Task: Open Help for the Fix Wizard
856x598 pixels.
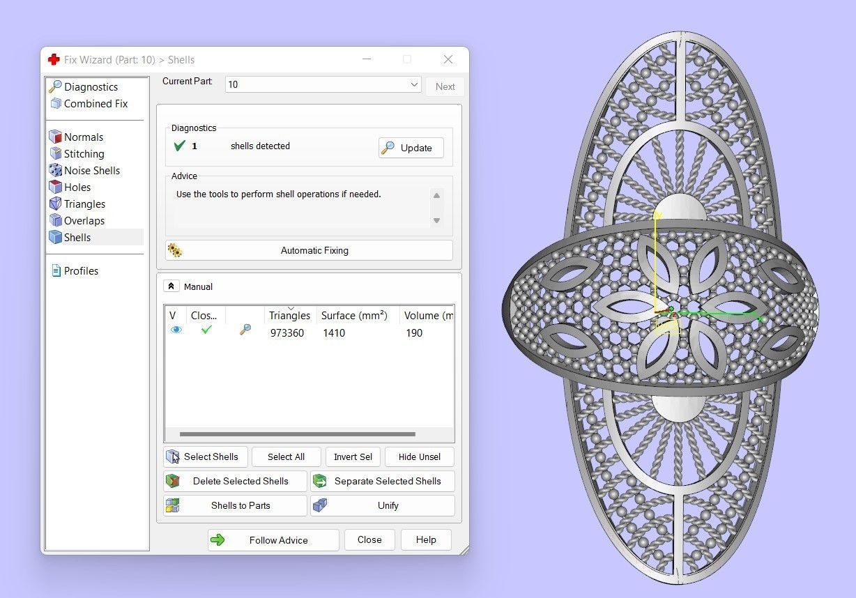Action: (426, 540)
